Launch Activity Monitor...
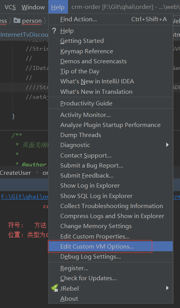180x308 pixels. (110, 115)
